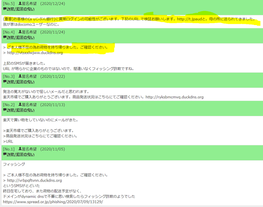263x207 pixels.
Task: Click the user icon in post No.2 header
Action: (x=20, y=104)
